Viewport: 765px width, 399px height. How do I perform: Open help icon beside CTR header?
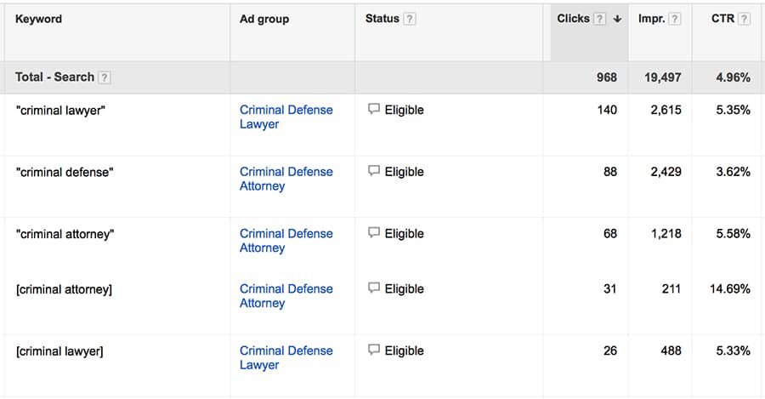744,19
